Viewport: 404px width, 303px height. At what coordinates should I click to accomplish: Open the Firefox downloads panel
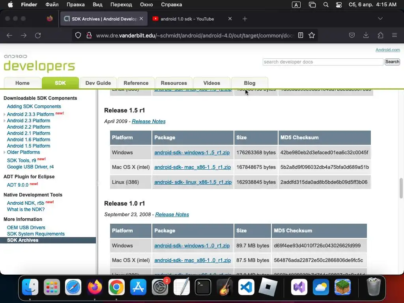(366, 35)
